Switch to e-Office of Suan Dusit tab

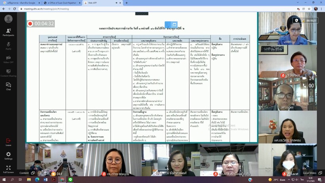62,3
